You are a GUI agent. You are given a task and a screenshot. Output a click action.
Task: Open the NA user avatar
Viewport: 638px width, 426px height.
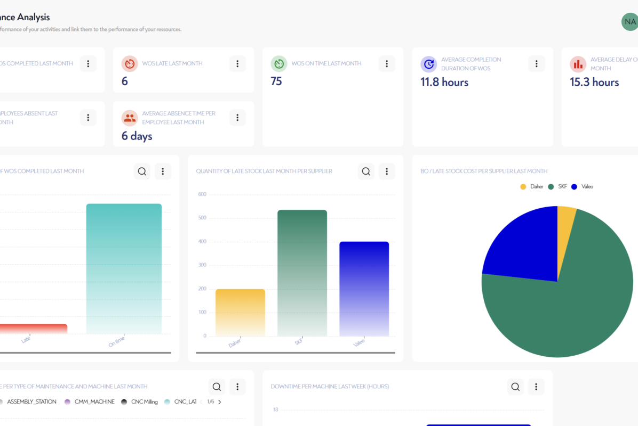click(x=630, y=22)
